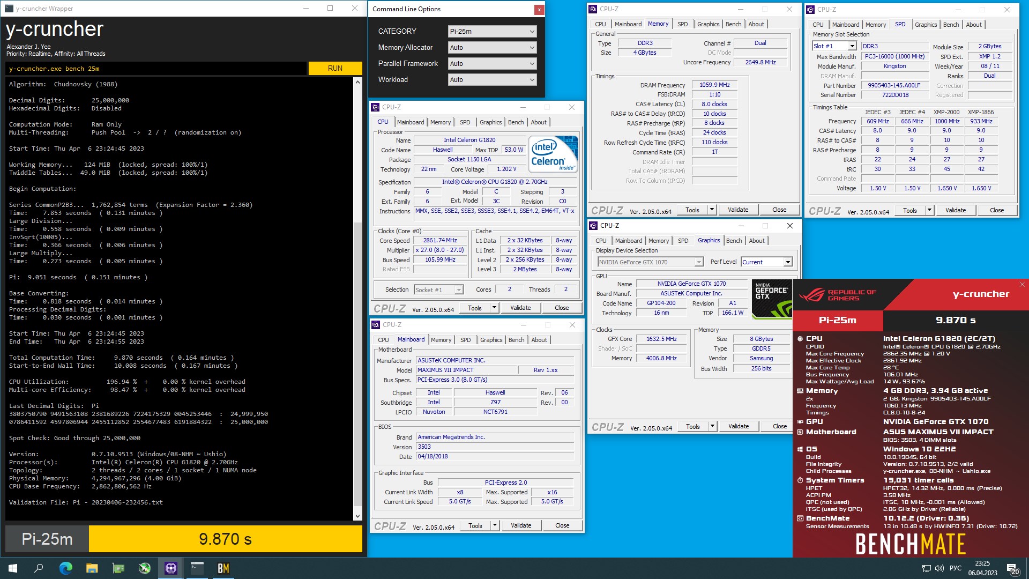This screenshot has height=579, width=1029.
Task: Click the CPU-Z SPD window title icon
Action: coord(810,9)
